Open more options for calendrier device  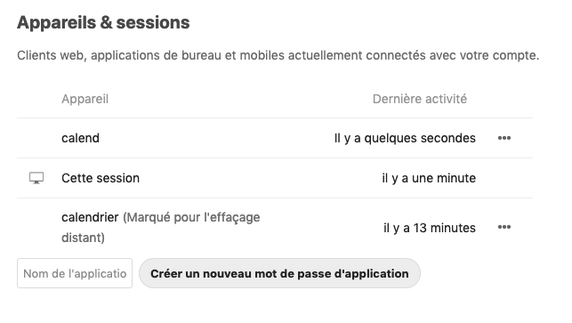pyautogui.click(x=504, y=227)
